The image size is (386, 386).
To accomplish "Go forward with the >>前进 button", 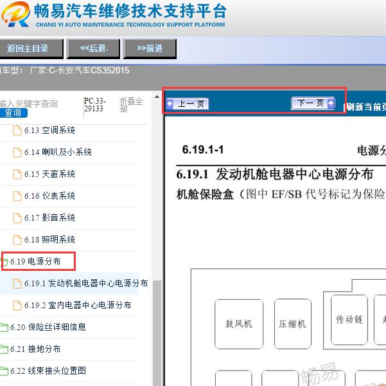I will click(x=150, y=49).
